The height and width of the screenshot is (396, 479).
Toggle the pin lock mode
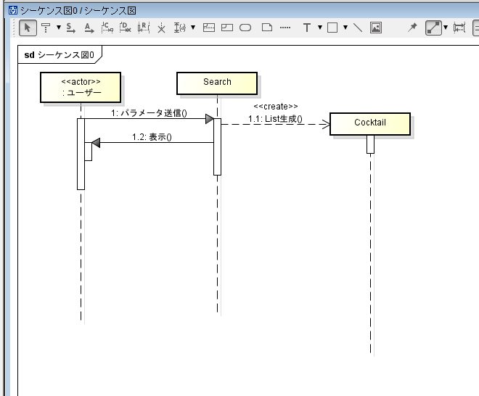[x=413, y=28]
